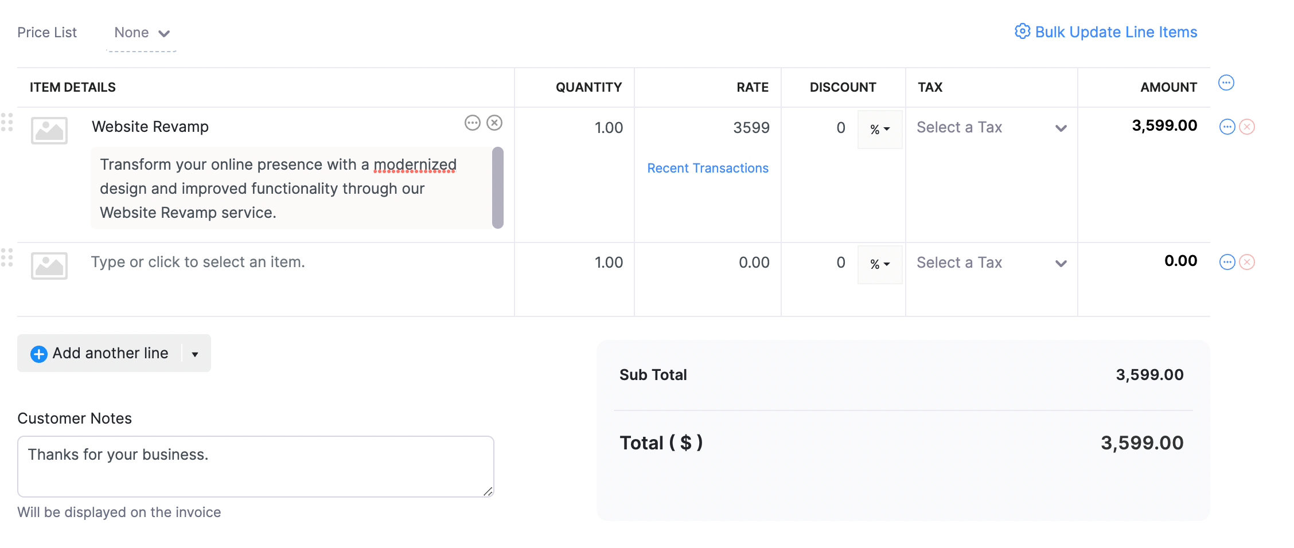View Recent Transactions for Website Revamp
The height and width of the screenshot is (548, 1294).
click(708, 168)
